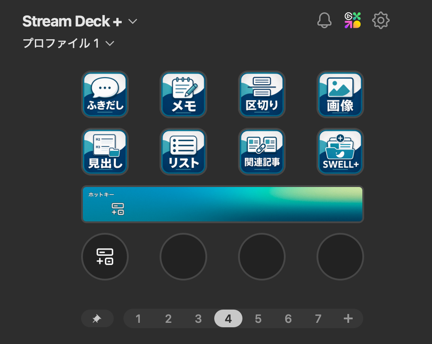Select the first dial with hotkey icon

(105, 257)
